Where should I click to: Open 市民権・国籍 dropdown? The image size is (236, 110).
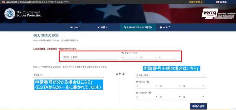[x=171, y=75]
